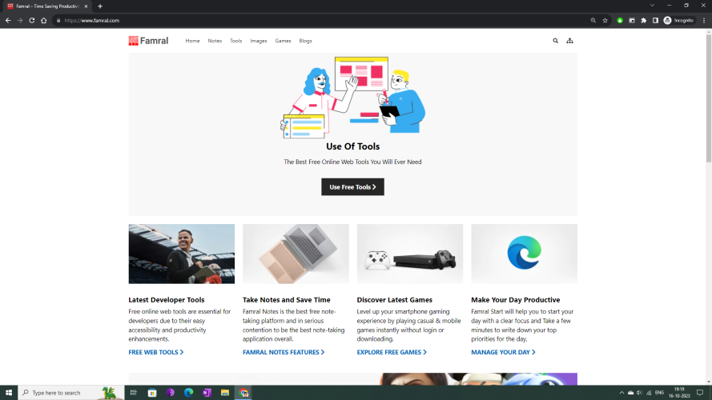
Task: Open a new browser tab
Action: pyautogui.click(x=100, y=6)
